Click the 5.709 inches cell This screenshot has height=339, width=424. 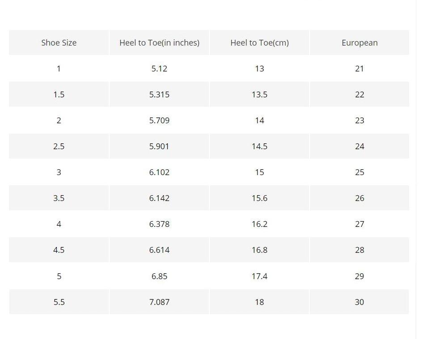tap(159, 121)
